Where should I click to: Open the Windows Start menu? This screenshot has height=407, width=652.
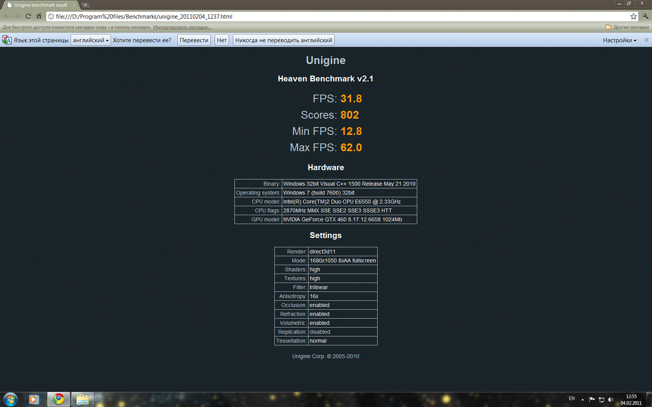(10, 399)
